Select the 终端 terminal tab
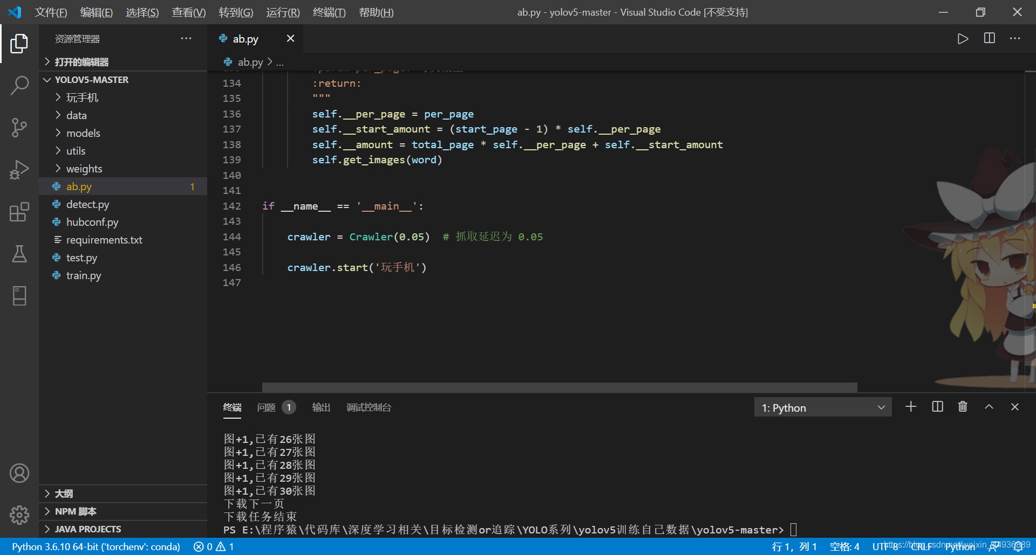This screenshot has width=1036, height=555. pos(233,407)
